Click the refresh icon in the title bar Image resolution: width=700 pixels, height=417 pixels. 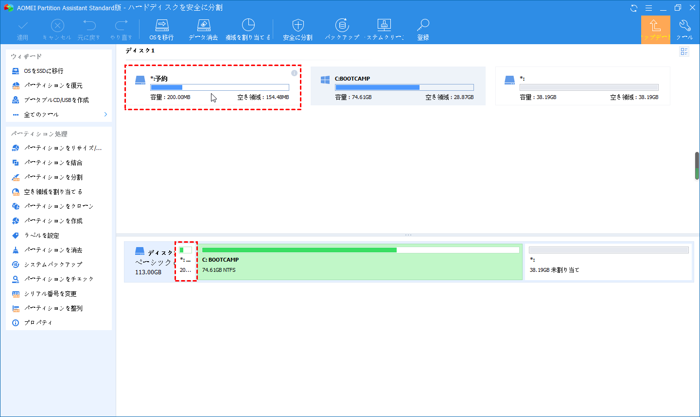click(x=634, y=8)
